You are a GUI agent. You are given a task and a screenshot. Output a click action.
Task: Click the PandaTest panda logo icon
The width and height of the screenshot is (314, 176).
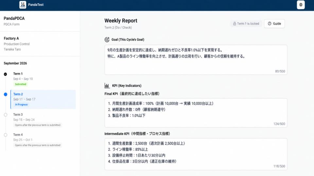(23, 5)
